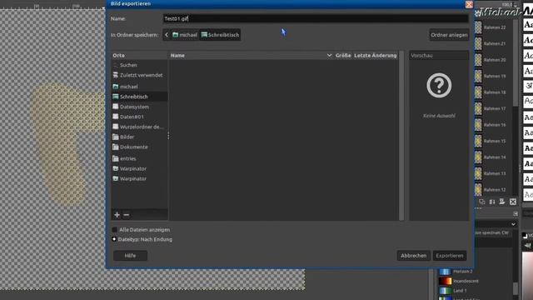Image resolution: width=533 pixels, height=300 pixels.
Task: Select layer Rahmen 12 in GIMP layers
Action: [495, 190]
